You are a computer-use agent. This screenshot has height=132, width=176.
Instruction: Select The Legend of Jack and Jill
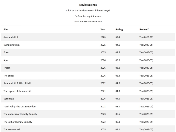[x=17, y=91]
